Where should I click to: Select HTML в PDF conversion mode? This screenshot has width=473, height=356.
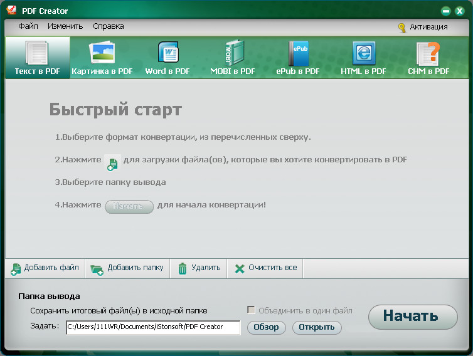[x=363, y=58]
